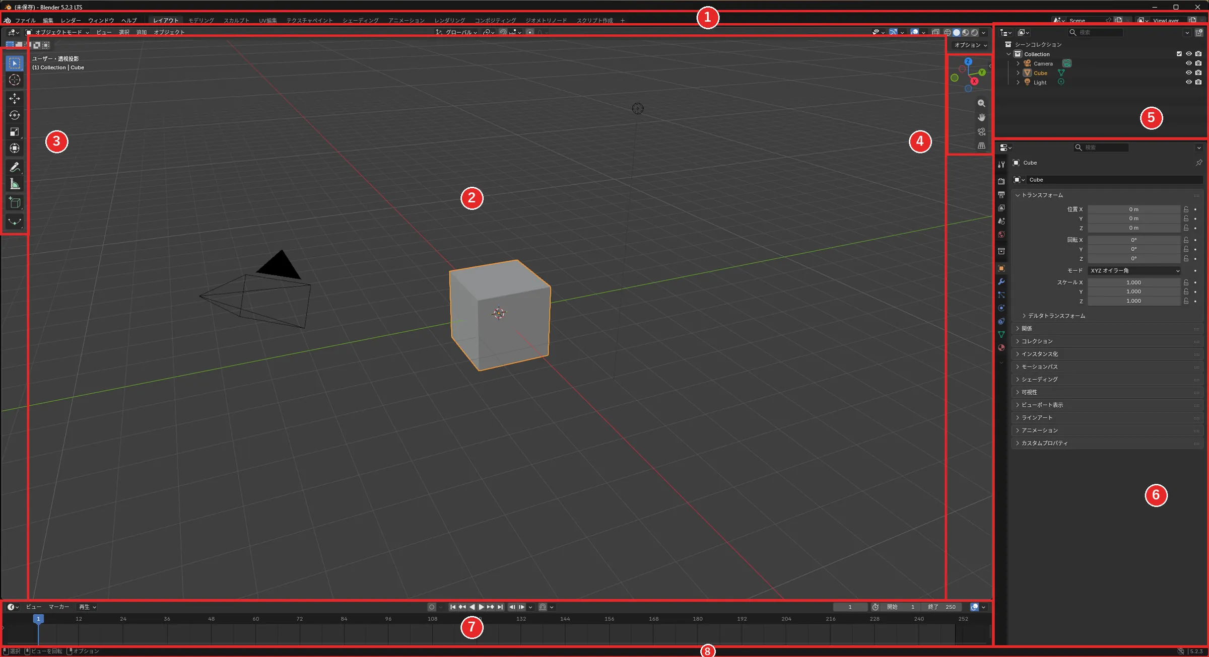Viewport: 1209px width, 657px height.
Task: Hide Camera in viewport via eye icon
Action: [x=1189, y=63]
